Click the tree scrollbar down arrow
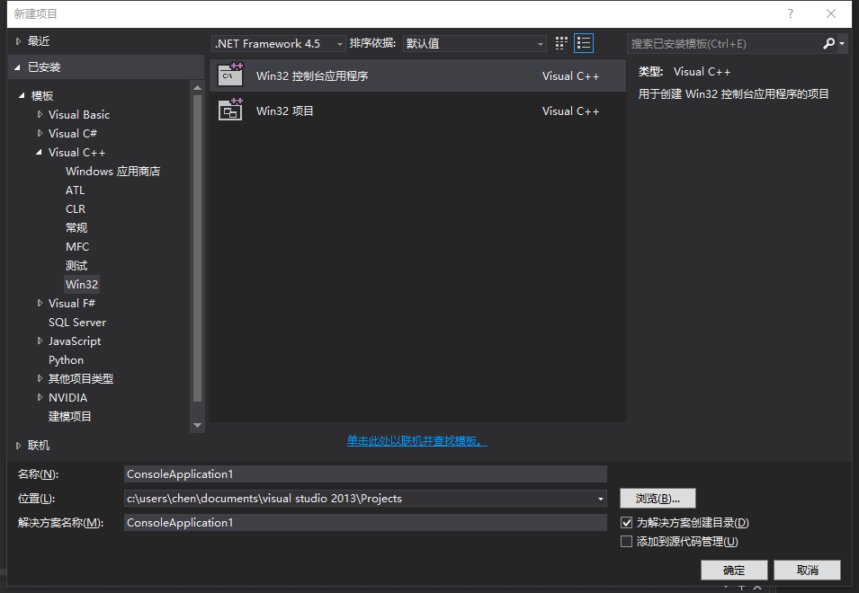 point(198,425)
